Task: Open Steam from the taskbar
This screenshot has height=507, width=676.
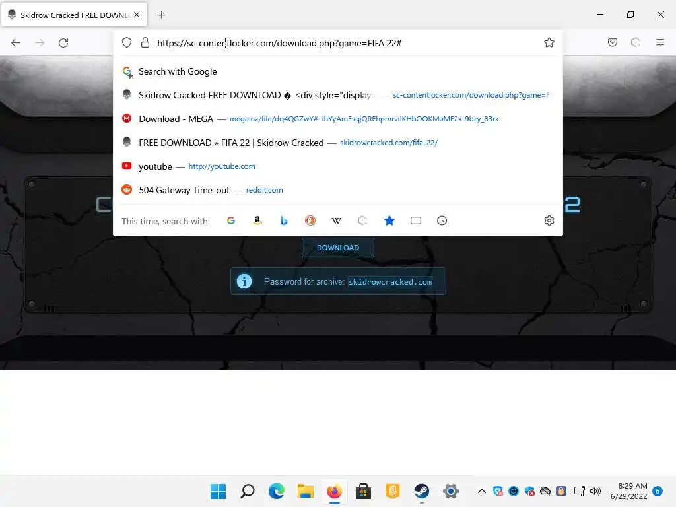Action: click(x=422, y=491)
